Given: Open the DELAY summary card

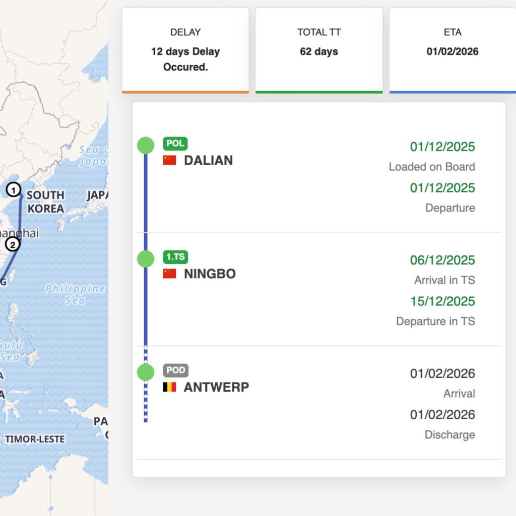Looking at the screenshot, I should click(x=185, y=51).
